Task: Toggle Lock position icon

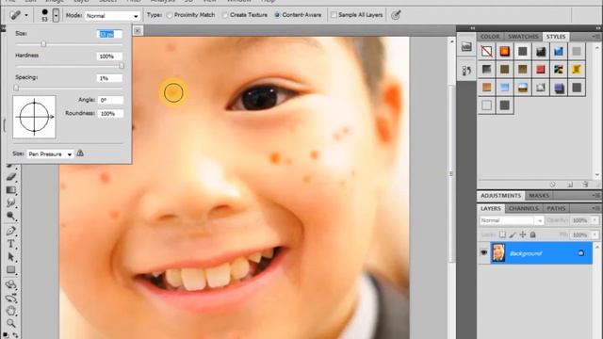Action: click(523, 234)
